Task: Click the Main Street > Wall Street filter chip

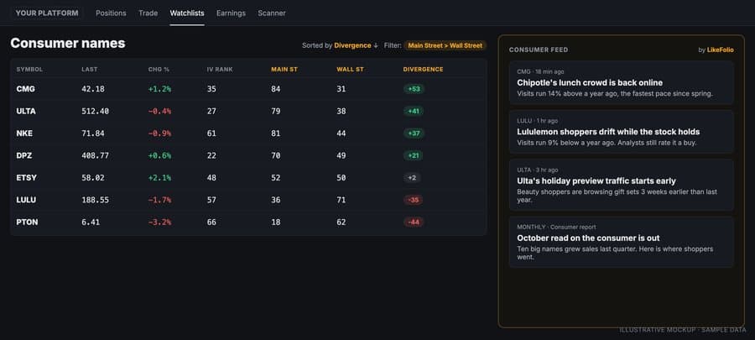Action: point(445,45)
